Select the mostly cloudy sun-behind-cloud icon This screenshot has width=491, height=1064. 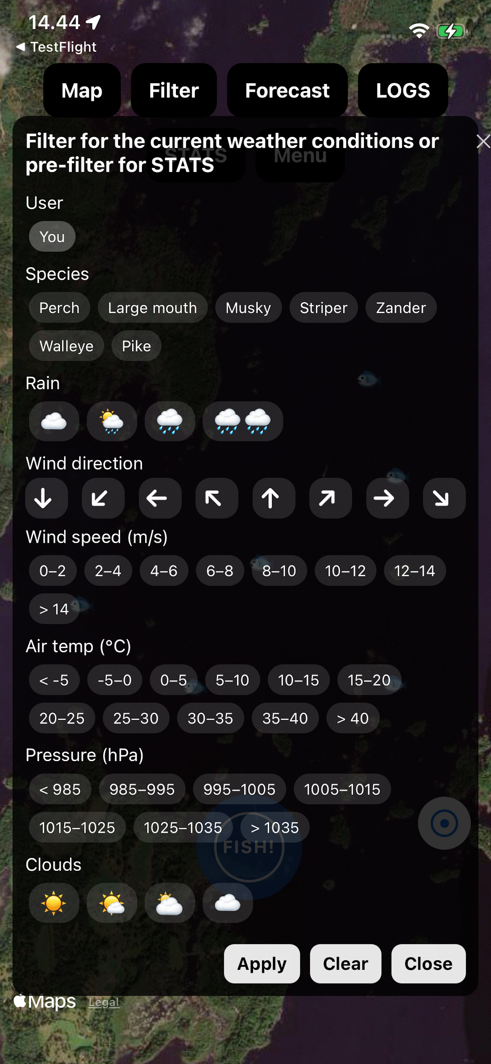[x=170, y=903]
